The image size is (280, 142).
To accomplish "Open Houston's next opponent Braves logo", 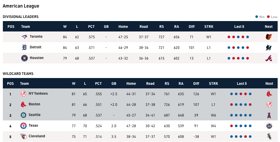I will (269, 58).
